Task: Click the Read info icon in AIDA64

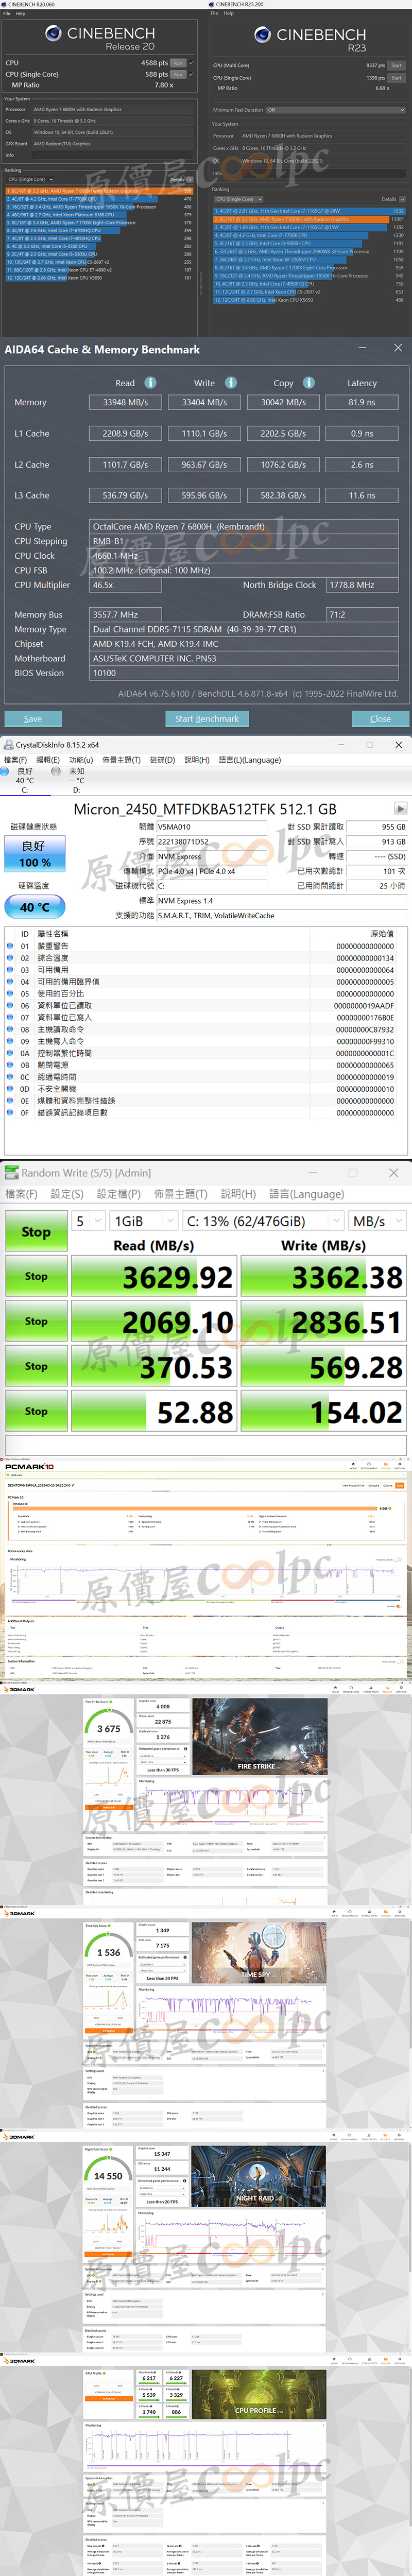Action: click(x=150, y=382)
